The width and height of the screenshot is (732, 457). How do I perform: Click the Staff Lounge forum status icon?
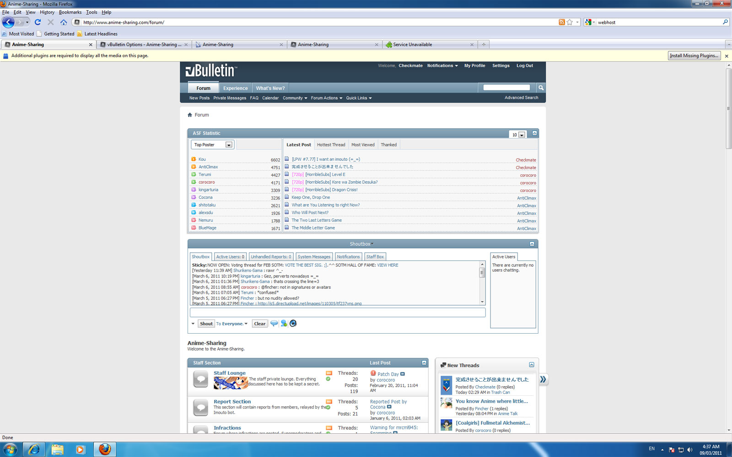point(200,379)
